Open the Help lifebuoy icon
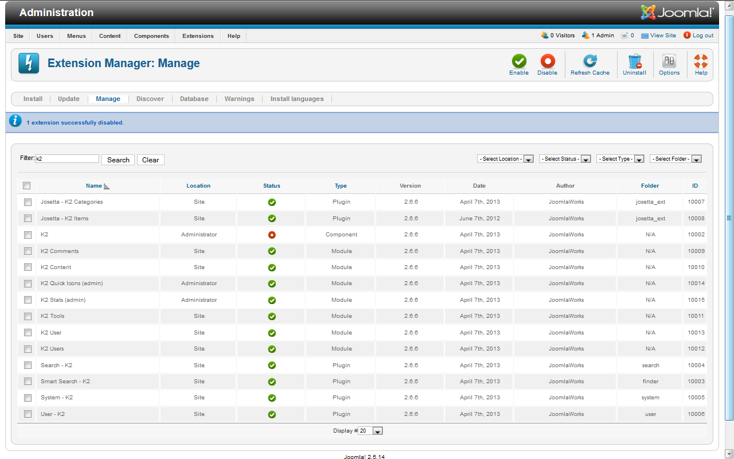Screen dimensions: 734x459 (x=701, y=61)
